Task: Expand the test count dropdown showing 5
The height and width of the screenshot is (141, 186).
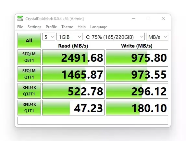Action: coord(49,37)
